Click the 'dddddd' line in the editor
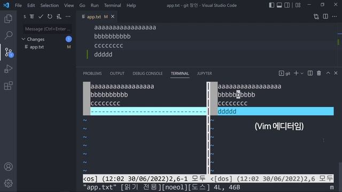 [103, 54]
